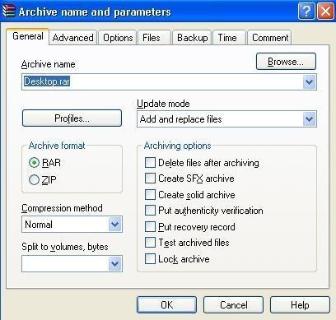The height and width of the screenshot is (320, 336).
Task: Click the WinRAR books icon in title bar
Action: (x=8, y=11)
